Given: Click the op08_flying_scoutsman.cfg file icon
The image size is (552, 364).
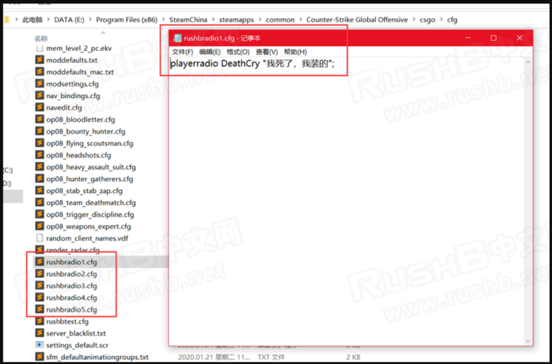Looking at the screenshot, I should [x=39, y=143].
